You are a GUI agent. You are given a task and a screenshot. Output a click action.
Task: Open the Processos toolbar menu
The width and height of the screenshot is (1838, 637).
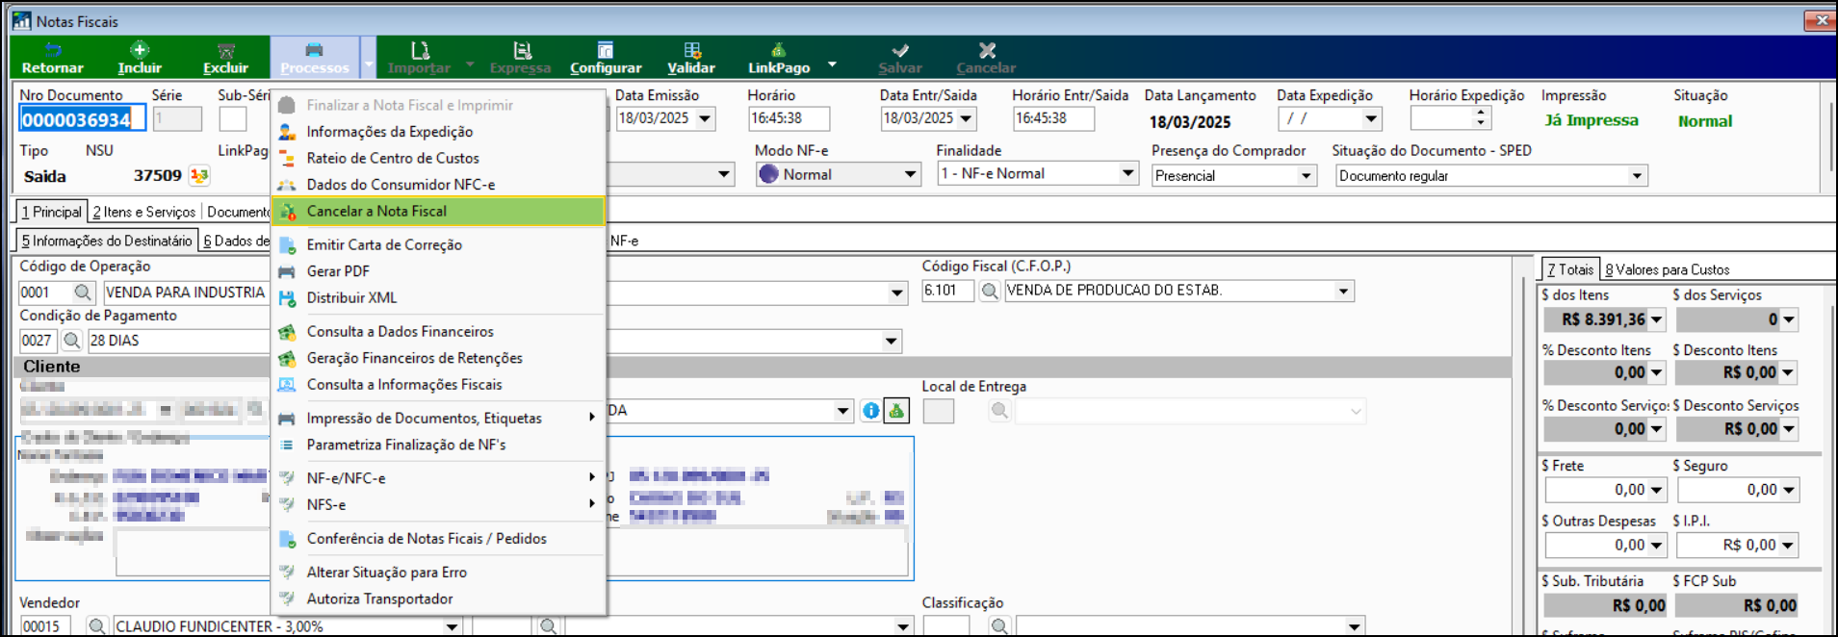(x=314, y=58)
